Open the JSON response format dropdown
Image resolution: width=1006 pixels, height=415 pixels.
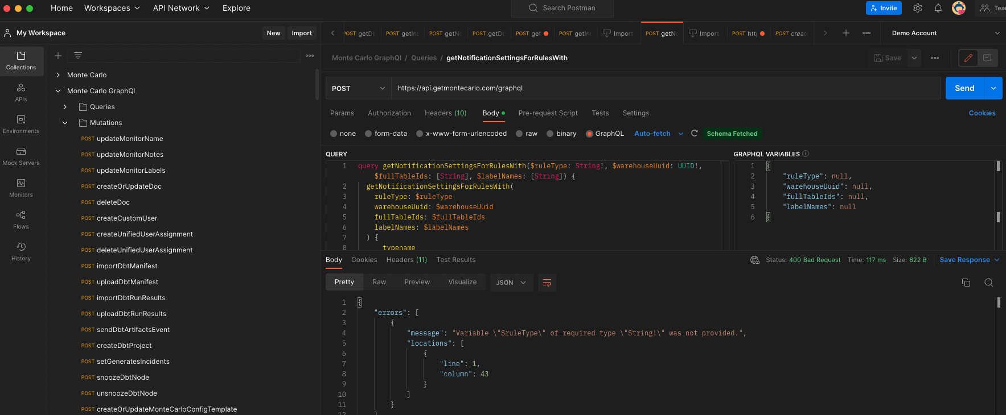coord(511,283)
